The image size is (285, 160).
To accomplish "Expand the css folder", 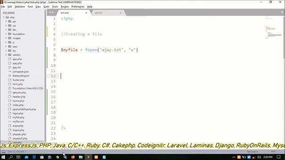I will tap(6, 26).
